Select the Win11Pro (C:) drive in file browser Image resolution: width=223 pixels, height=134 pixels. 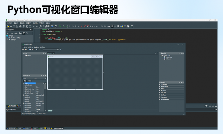point(16,38)
